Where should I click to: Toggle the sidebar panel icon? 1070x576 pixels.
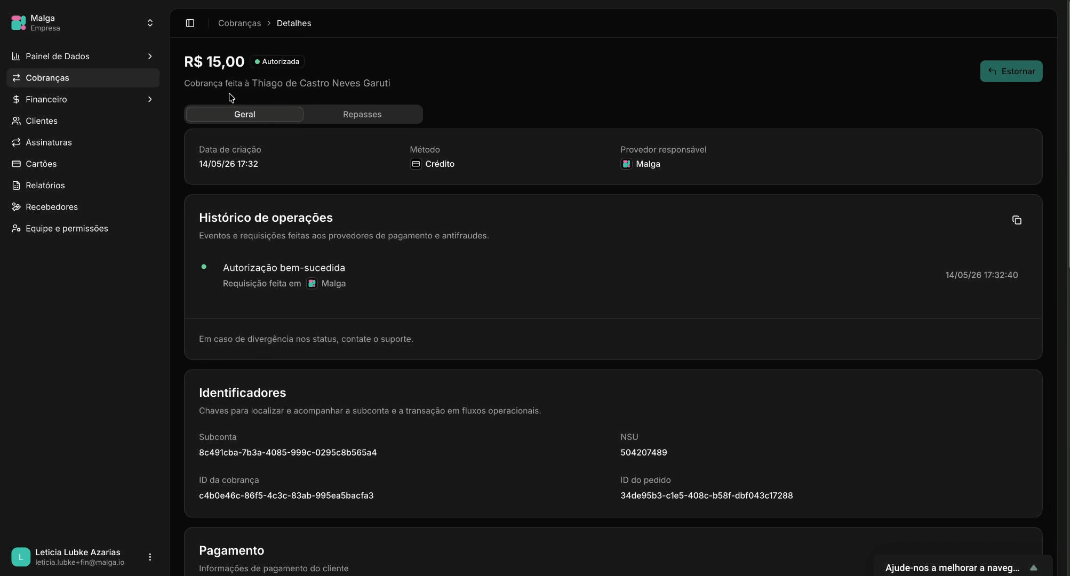tap(190, 23)
